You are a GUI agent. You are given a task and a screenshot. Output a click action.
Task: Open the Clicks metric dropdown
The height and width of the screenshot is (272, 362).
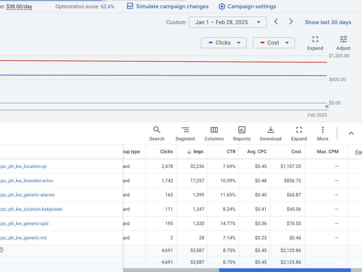[224, 43]
